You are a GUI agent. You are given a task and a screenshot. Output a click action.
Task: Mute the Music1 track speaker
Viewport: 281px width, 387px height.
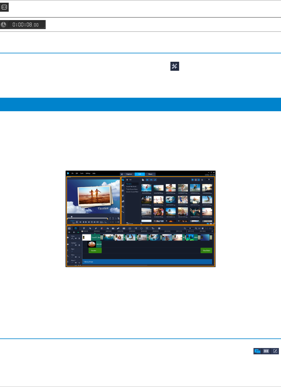pyautogui.click(x=76, y=263)
